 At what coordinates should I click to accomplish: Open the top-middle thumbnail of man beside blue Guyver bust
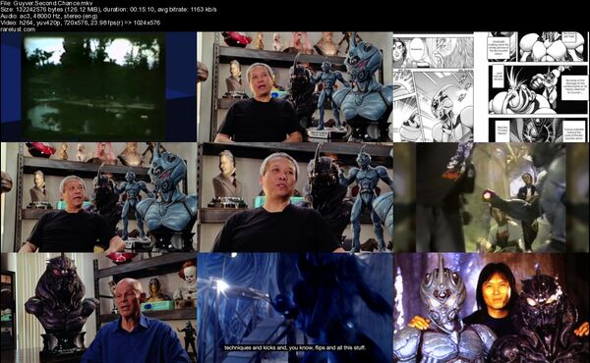coord(295,86)
